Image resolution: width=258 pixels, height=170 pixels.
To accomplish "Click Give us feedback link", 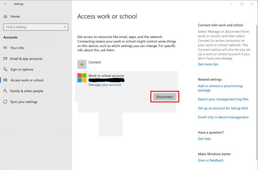I will [x=210, y=160].
